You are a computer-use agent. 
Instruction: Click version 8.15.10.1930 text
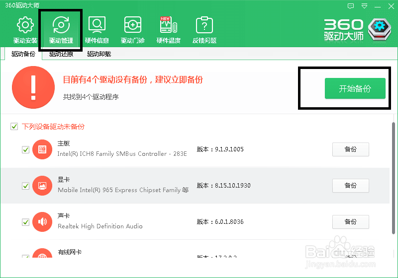[x=233, y=186]
